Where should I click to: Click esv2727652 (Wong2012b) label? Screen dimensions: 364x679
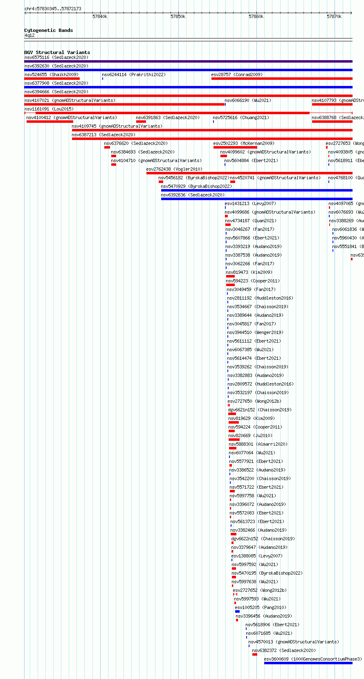coord(260,590)
